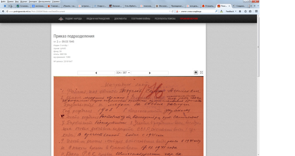The image size is (295, 156).
Task: Open the bookmarks list clipboard icon
Action: 250,11
